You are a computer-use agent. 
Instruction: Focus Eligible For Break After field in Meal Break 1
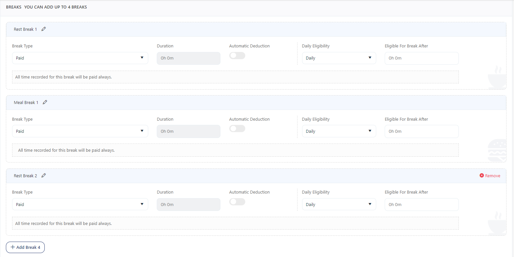pyautogui.click(x=421, y=131)
